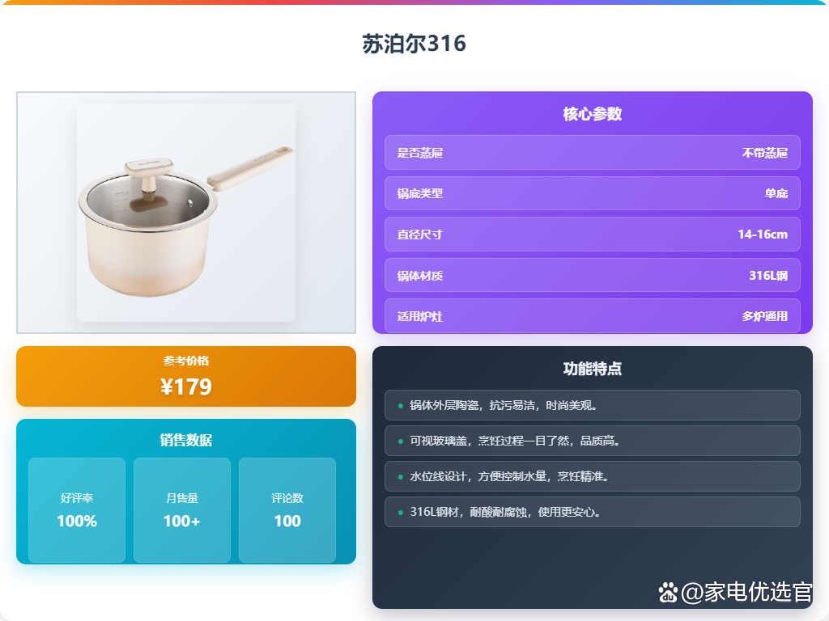This screenshot has width=829, height=621.
Task: Select the 是否蒸屉 parameter row
Action: (592, 153)
